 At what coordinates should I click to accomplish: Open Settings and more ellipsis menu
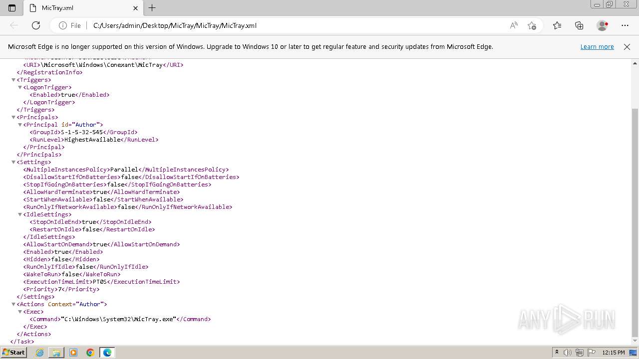[x=625, y=25]
